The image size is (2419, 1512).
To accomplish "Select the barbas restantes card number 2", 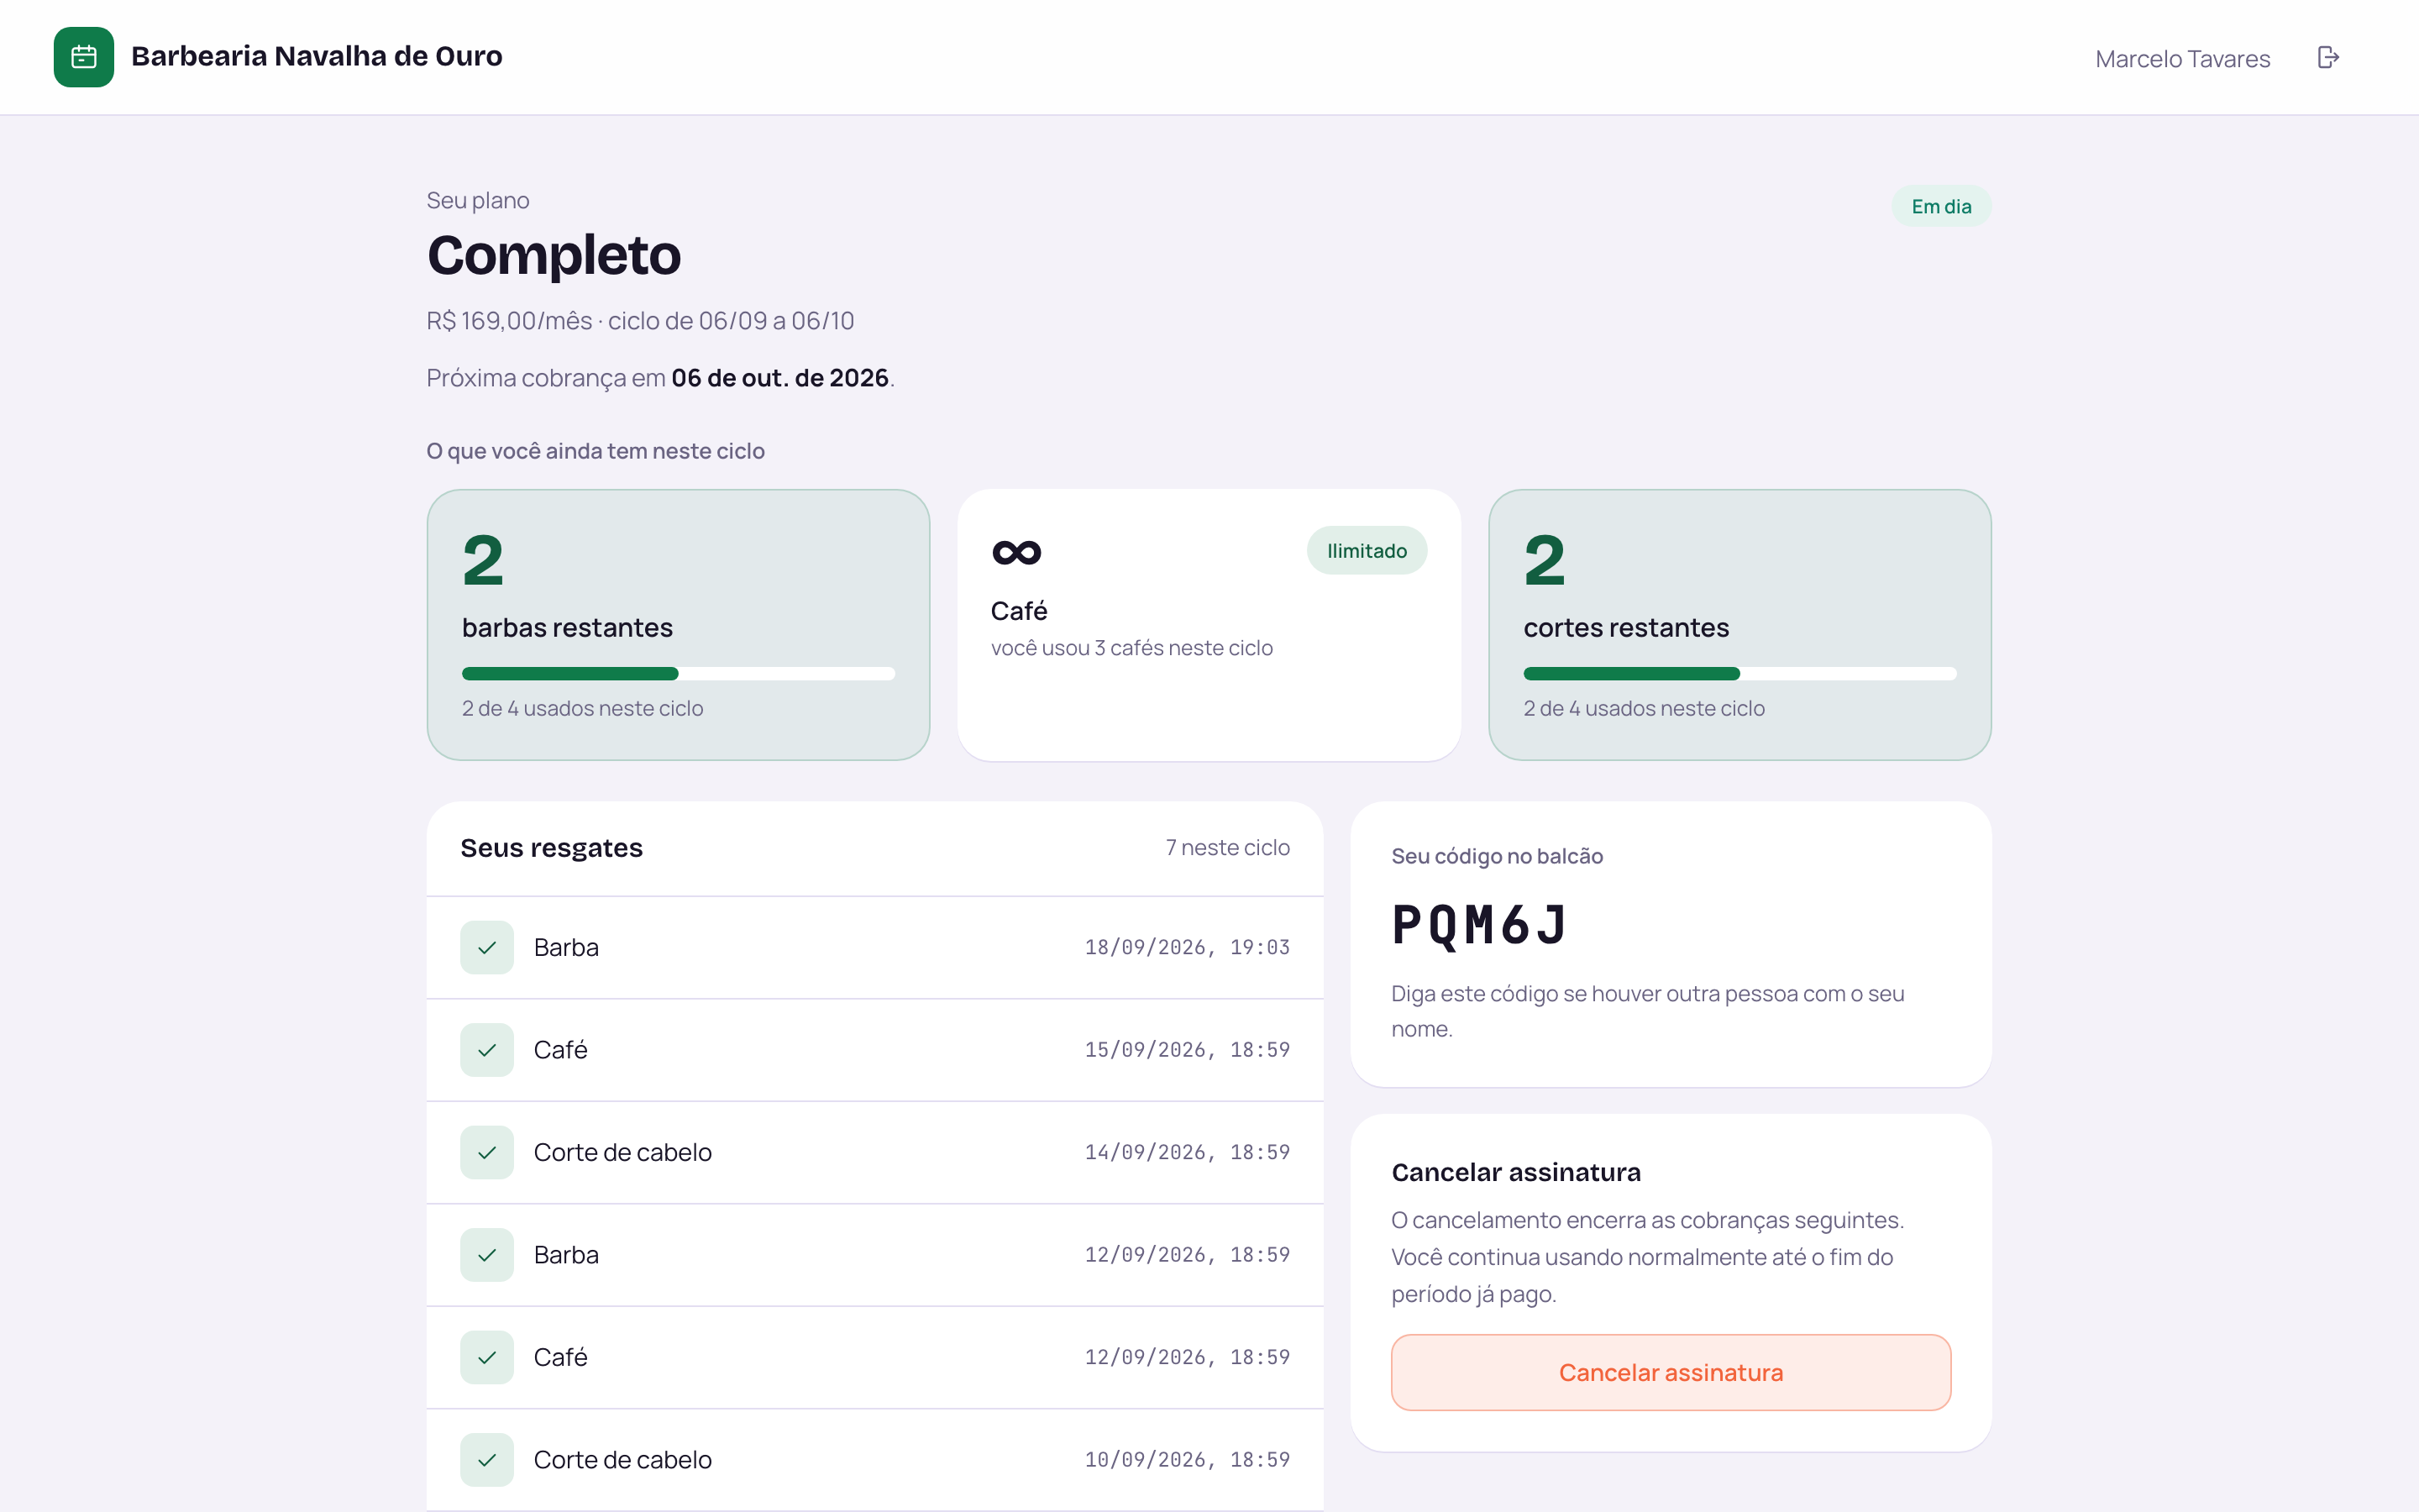I will tap(483, 560).
